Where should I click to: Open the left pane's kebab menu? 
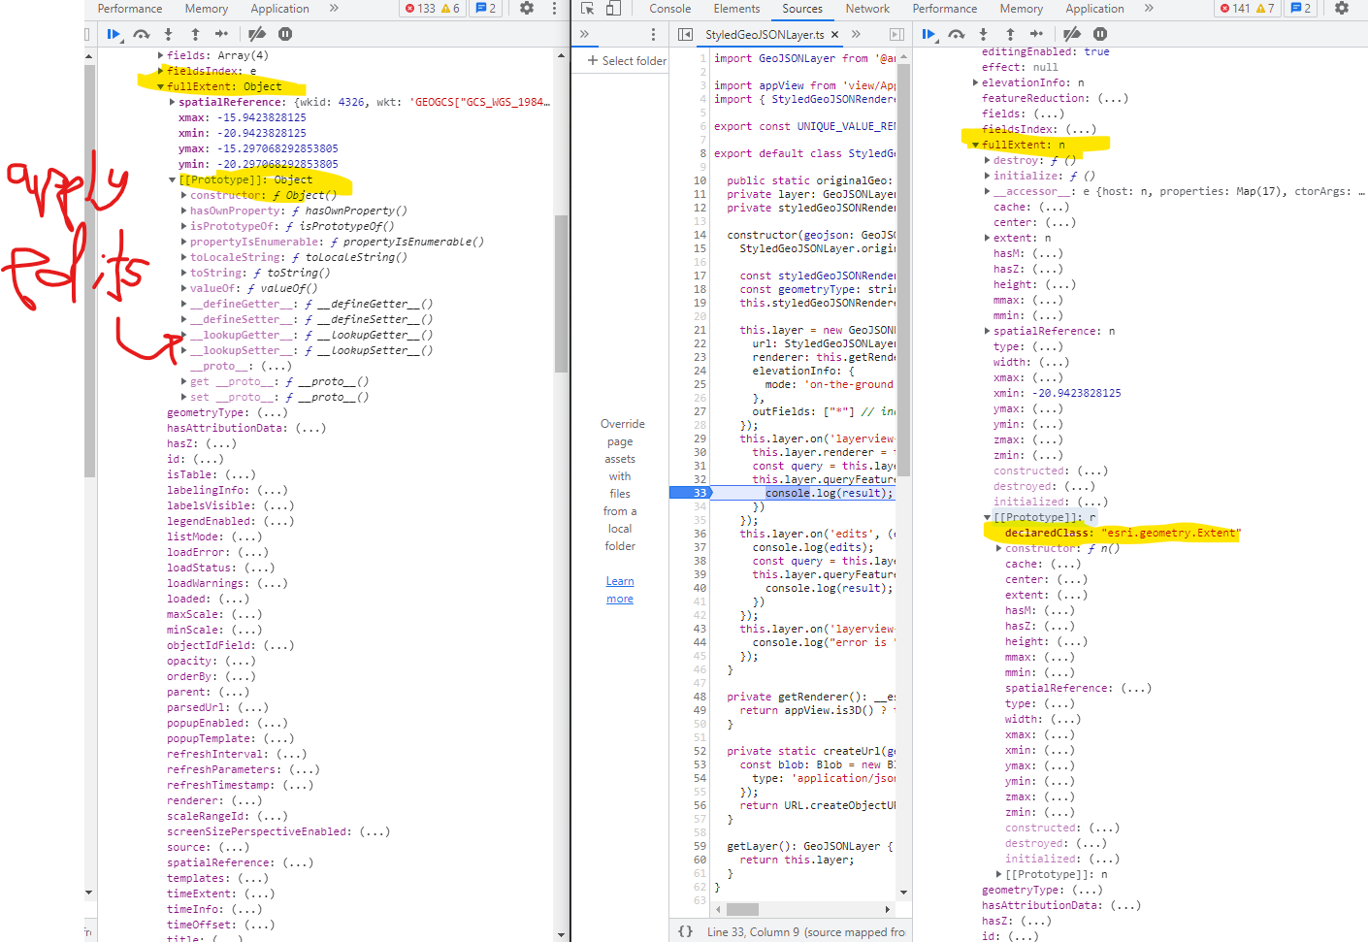(554, 9)
